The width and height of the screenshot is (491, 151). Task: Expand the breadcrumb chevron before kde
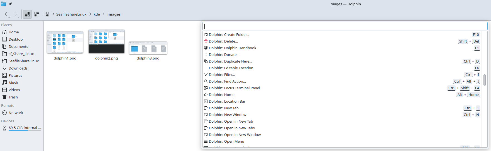pos(90,14)
